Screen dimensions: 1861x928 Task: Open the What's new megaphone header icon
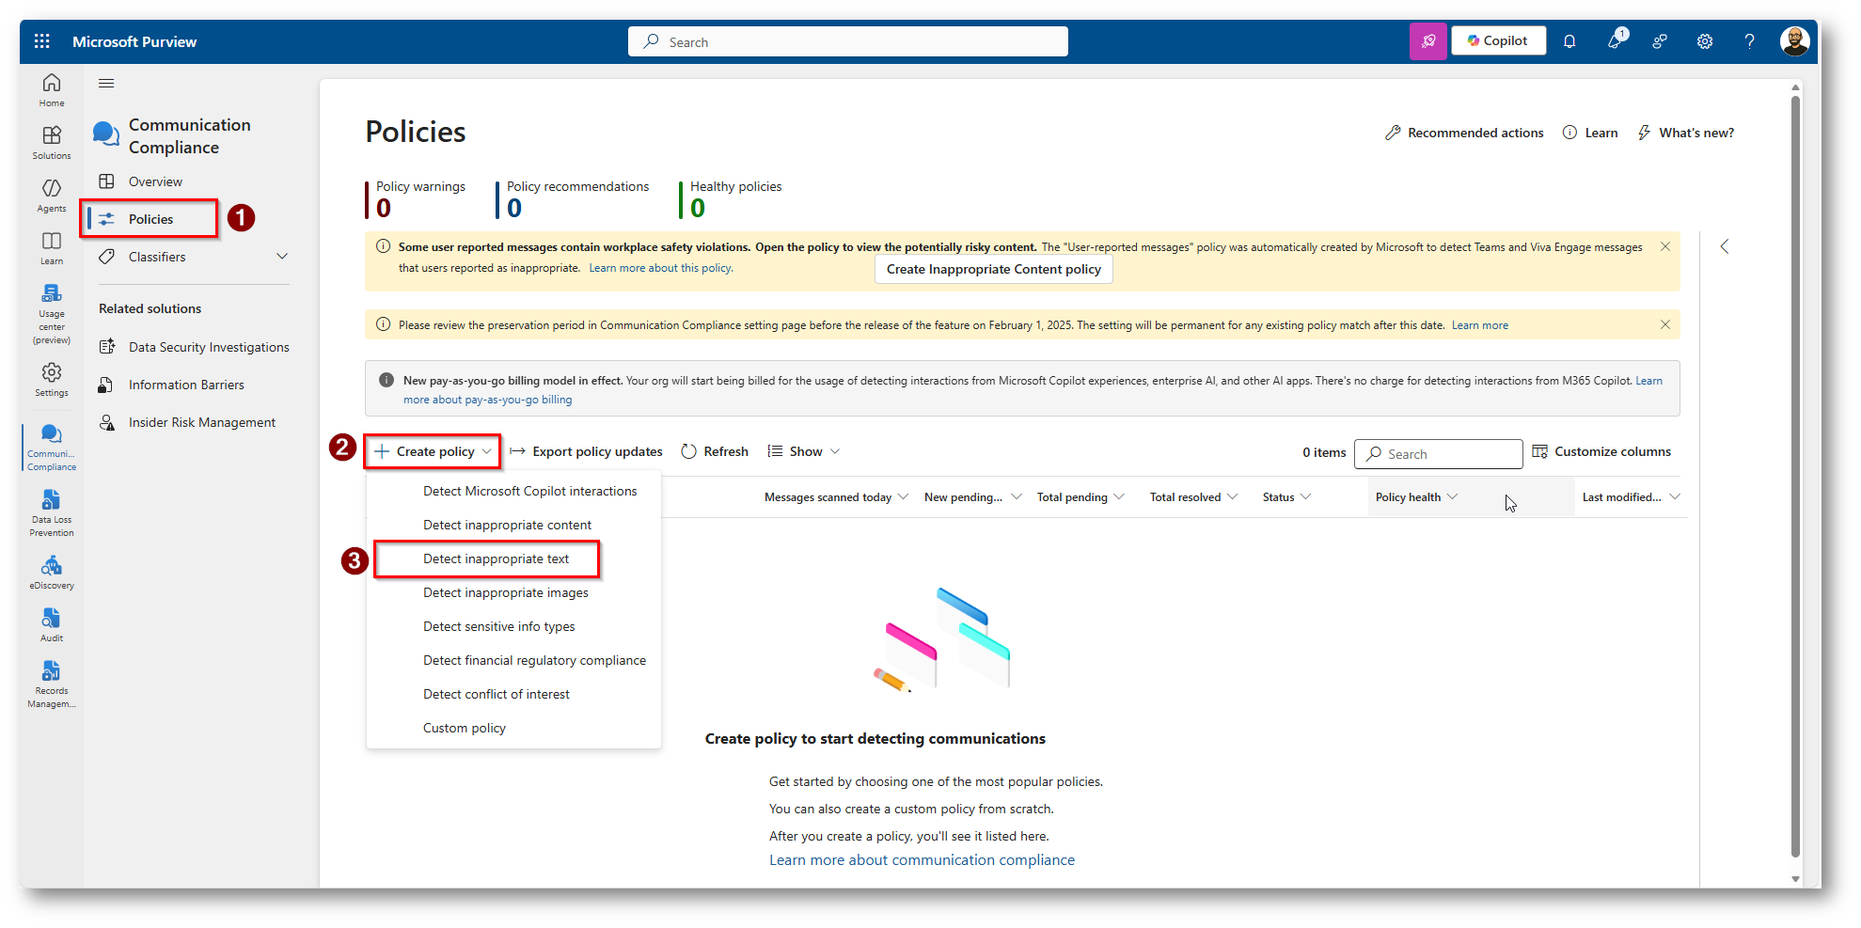[1616, 40]
